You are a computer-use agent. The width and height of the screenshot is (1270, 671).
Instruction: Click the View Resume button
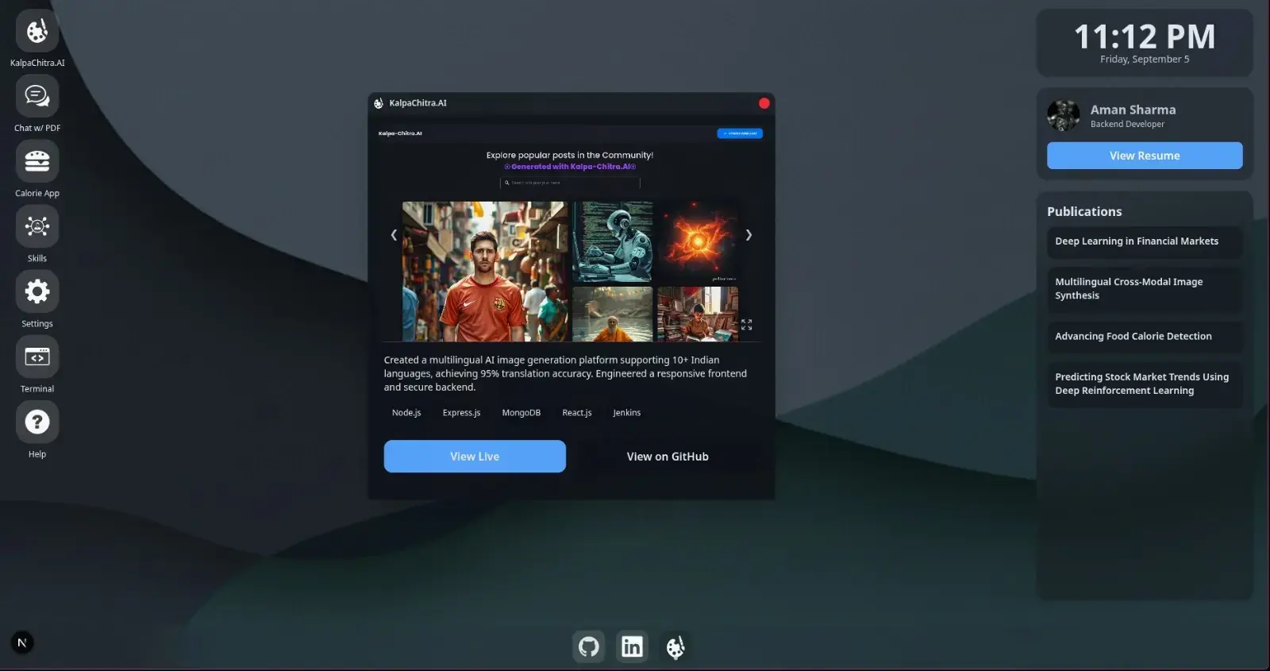1145,156
